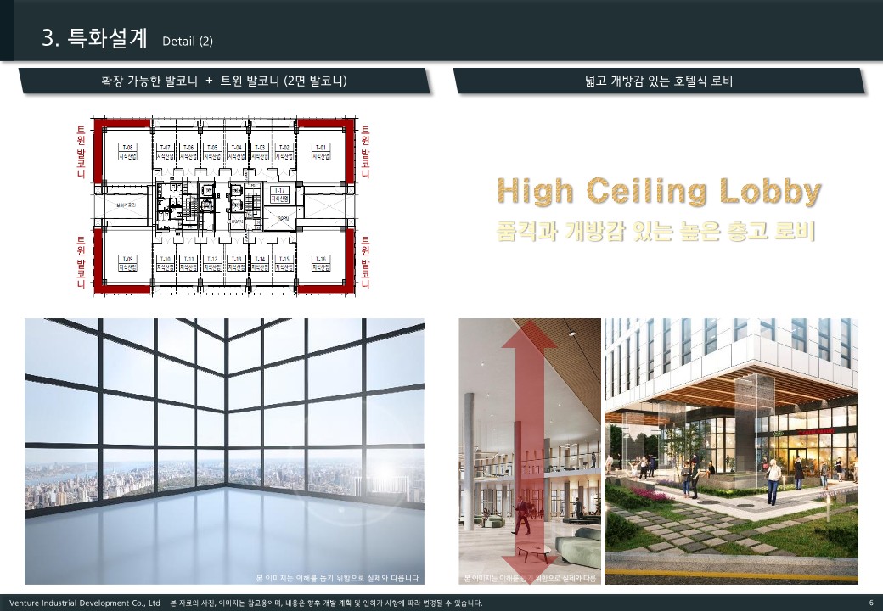This screenshot has width=883, height=611.
Task: Select unit T-16 in the bottom-right corner
Action: point(321,261)
